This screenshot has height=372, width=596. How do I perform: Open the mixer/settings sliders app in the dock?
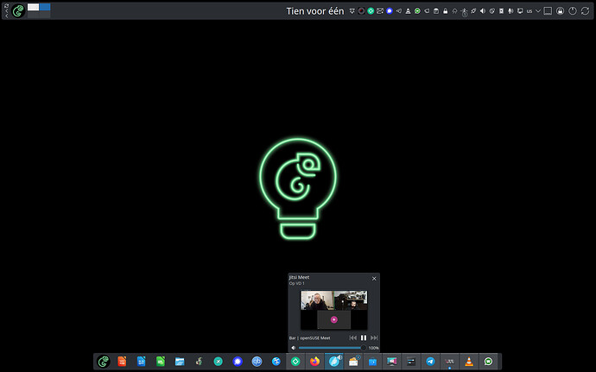pos(411,362)
